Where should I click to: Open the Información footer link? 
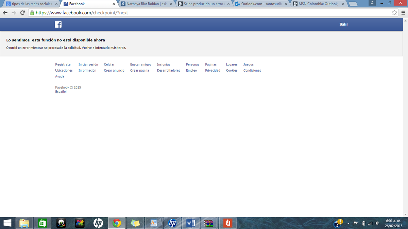[x=87, y=71]
